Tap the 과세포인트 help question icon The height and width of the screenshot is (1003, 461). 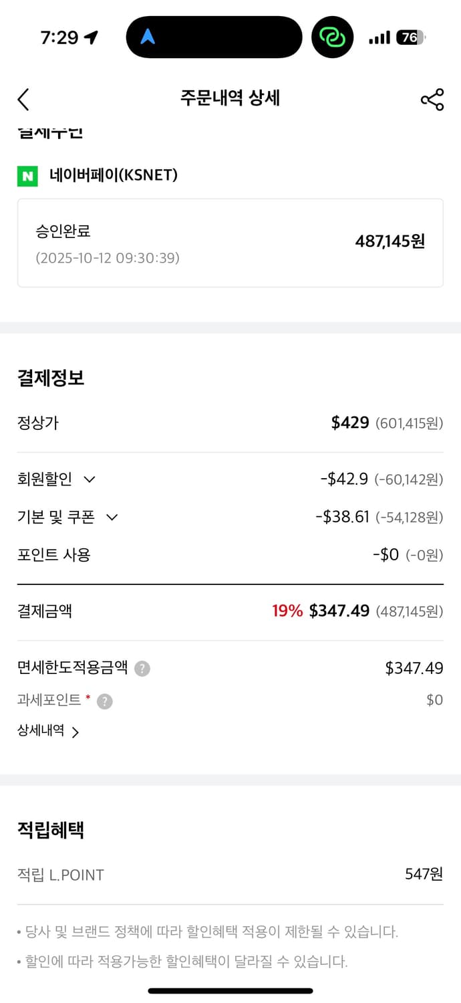pyautogui.click(x=105, y=701)
